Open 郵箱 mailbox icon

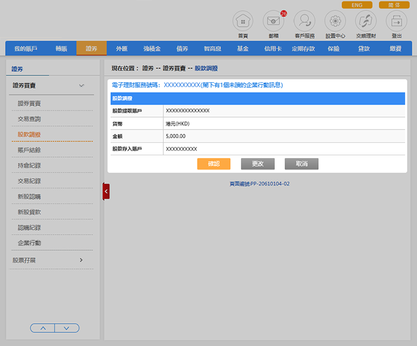point(273,22)
